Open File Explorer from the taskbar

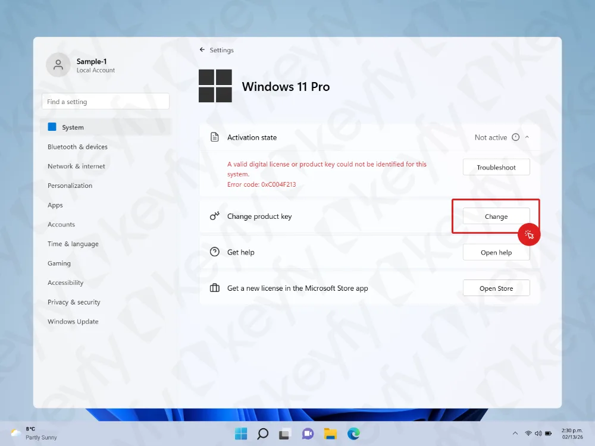click(x=330, y=434)
